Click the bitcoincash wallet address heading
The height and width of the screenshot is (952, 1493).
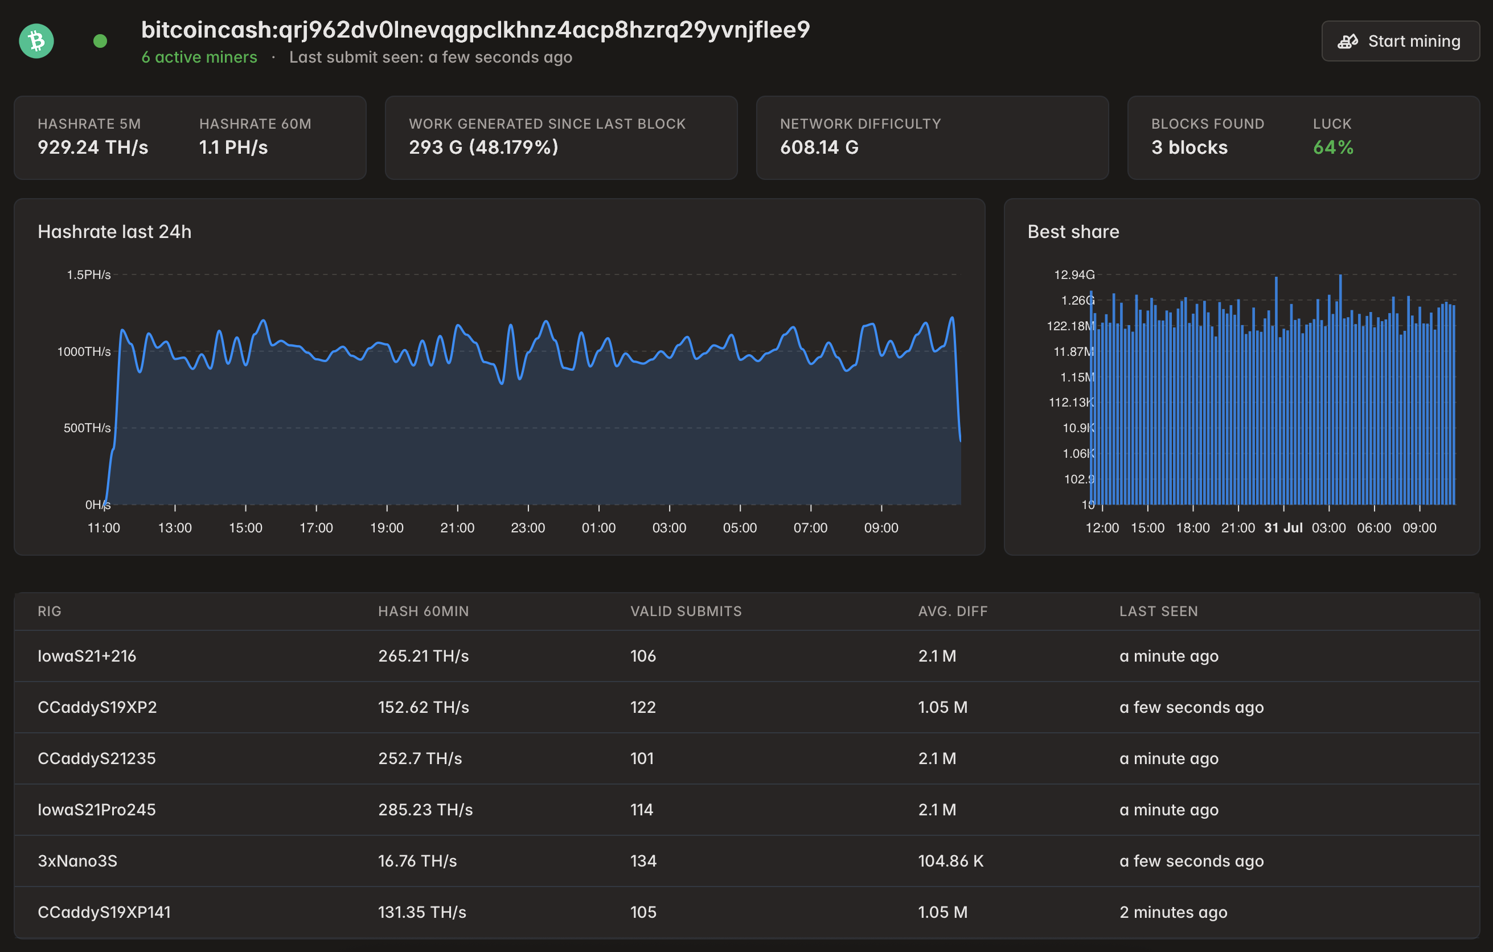click(475, 30)
